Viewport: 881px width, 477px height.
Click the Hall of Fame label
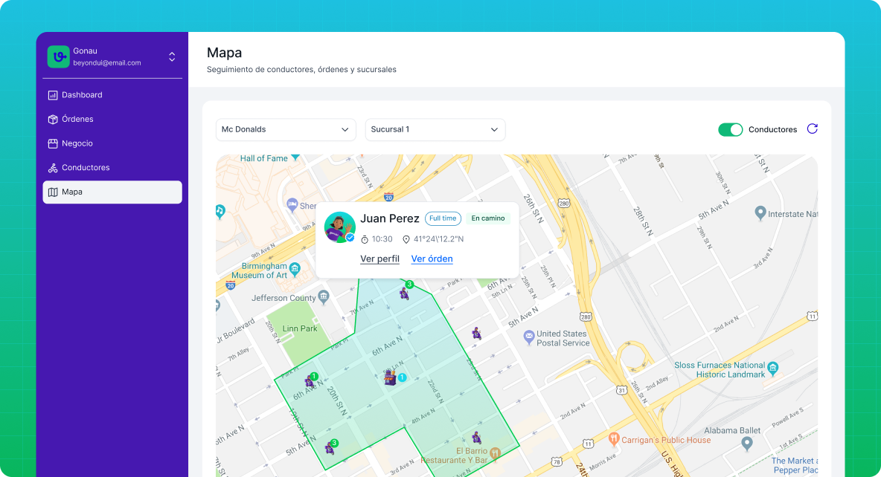point(264,159)
